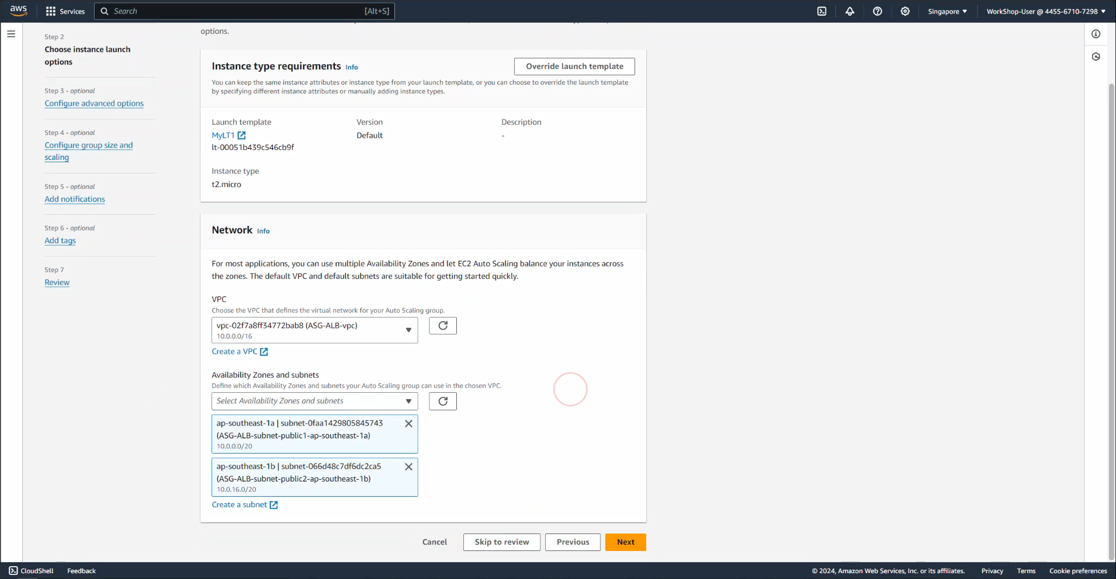Open the settings gear in header
The height and width of the screenshot is (579, 1116).
coord(905,11)
